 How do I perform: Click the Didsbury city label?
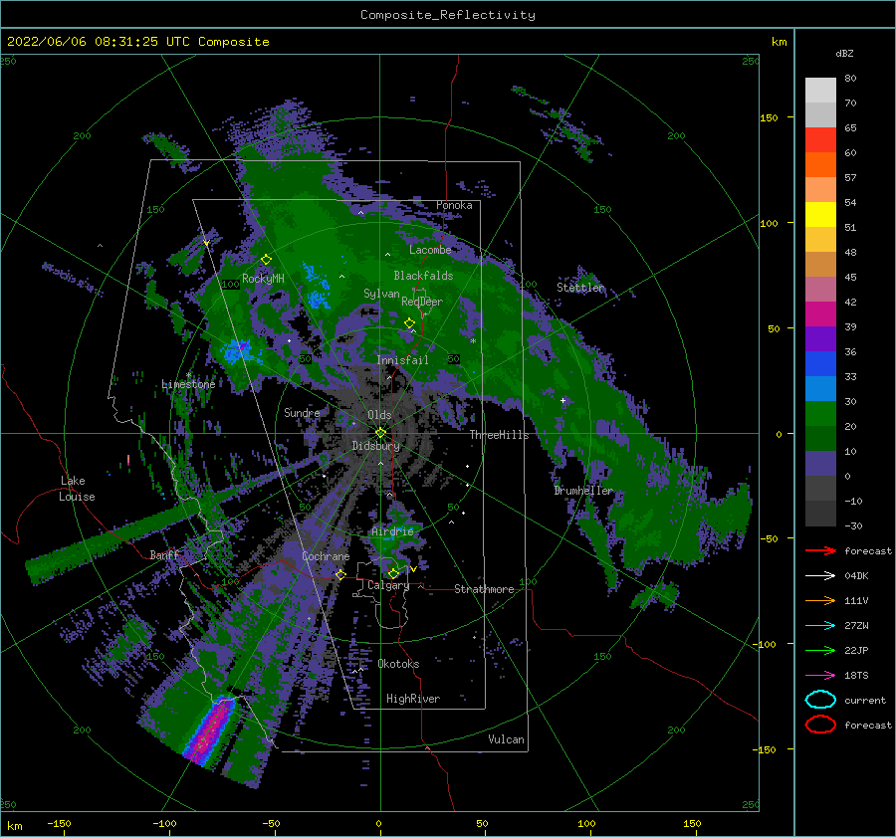pyautogui.click(x=376, y=446)
